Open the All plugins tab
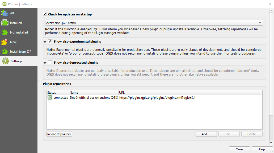Screen dimensions: 274x153 tap(19, 13)
